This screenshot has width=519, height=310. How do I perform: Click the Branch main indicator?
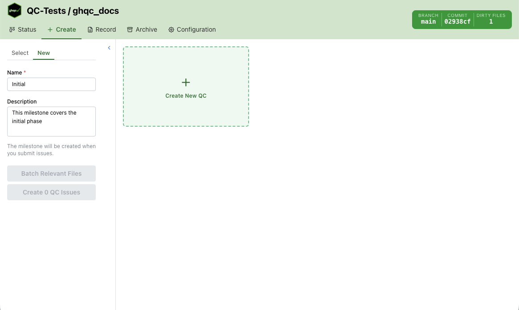428,19
